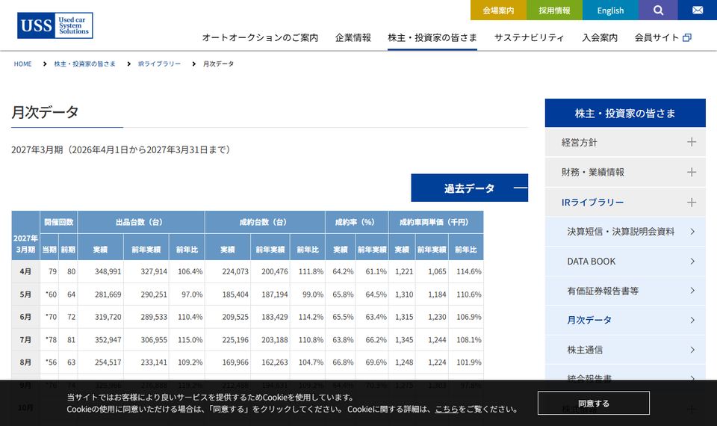This screenshot has height=426, width=717.
Task: Click the value 224,073 in April row
Action: pyautogui.click(x=235, y=271)
